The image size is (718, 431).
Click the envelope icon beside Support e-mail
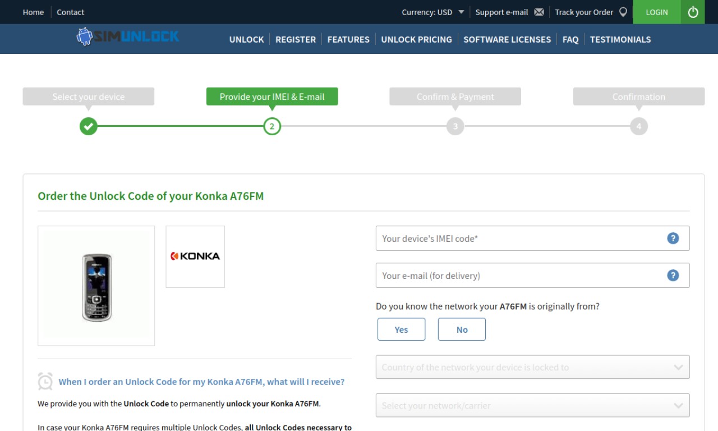click(539, 12)
